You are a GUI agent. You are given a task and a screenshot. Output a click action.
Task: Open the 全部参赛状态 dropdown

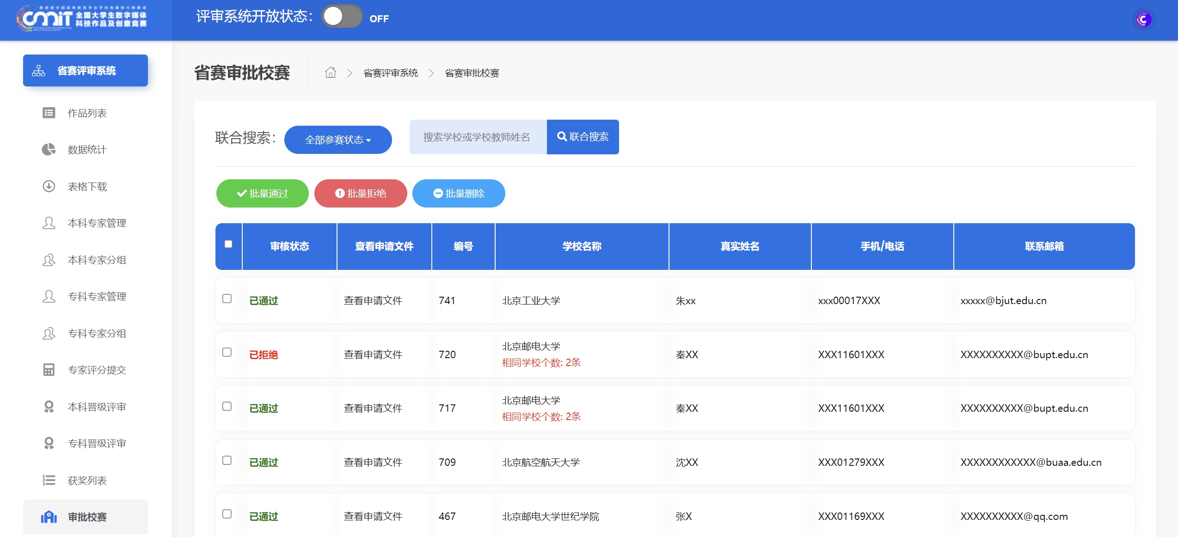click(338, 140)
